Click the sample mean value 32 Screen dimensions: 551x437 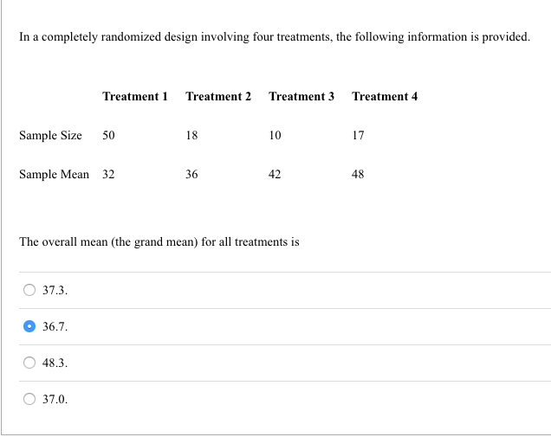click(x=108, y=174)
